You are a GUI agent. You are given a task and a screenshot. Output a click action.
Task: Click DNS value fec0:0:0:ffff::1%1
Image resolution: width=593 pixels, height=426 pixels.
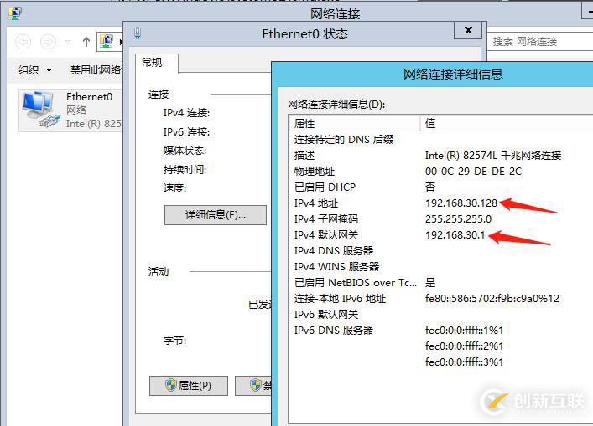[465, 330]
